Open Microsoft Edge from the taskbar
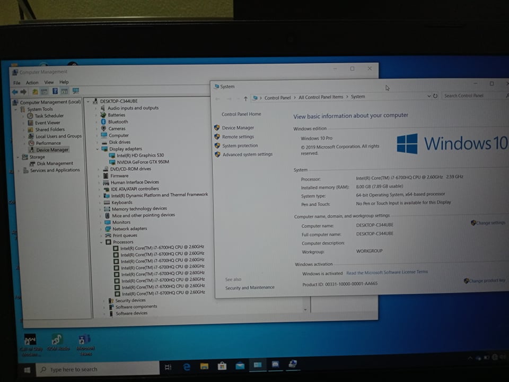 click(x=187, y=367)
